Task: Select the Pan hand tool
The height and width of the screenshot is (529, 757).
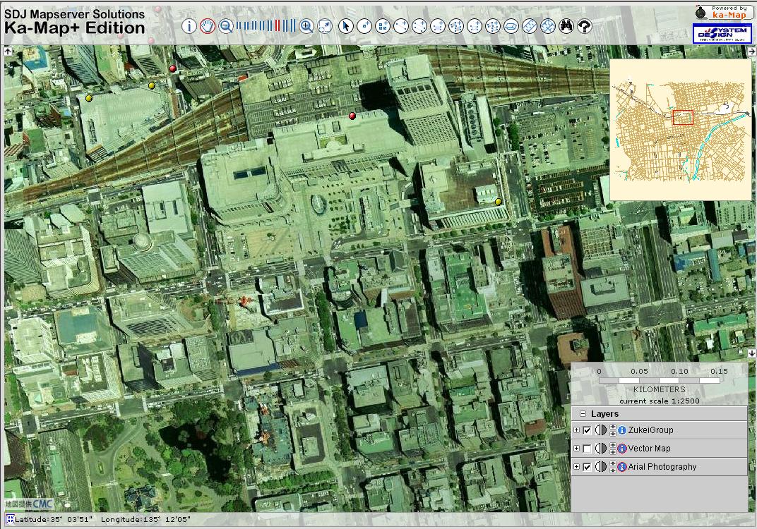Action: [x=207, y=26]
